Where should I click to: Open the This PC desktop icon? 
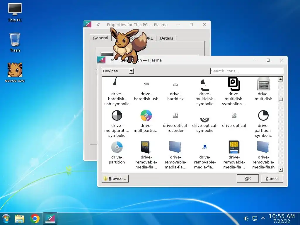tap(15, 12)
